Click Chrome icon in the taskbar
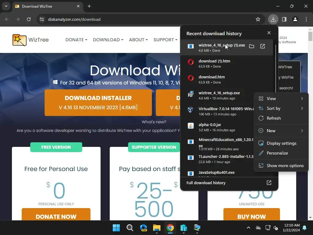The height and width of the screenshot is (235, 313). pyautogui.click(x=170, y=228)
